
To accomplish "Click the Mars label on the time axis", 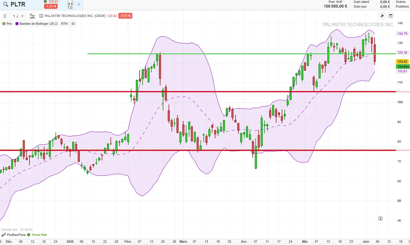I will click(183, 241).
